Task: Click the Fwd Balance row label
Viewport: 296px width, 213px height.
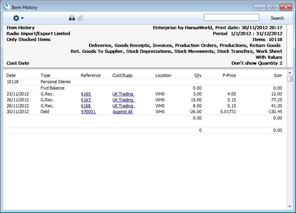Action: (x=52, y=88)
